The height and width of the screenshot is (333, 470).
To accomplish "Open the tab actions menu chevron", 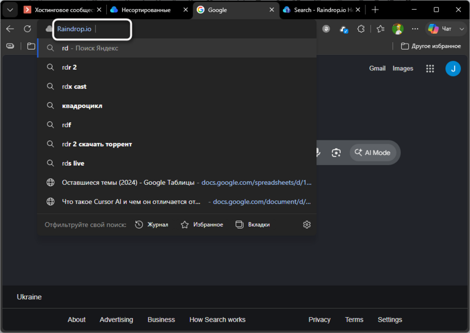I will pyautogui.click(x=10, y=10).
